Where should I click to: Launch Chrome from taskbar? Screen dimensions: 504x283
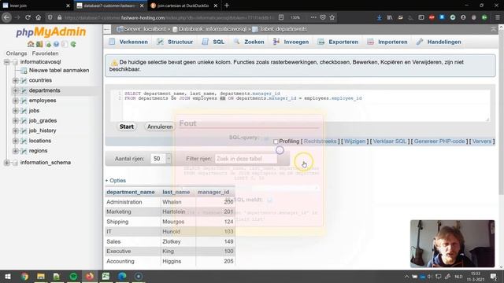click(x=24, y=276)
